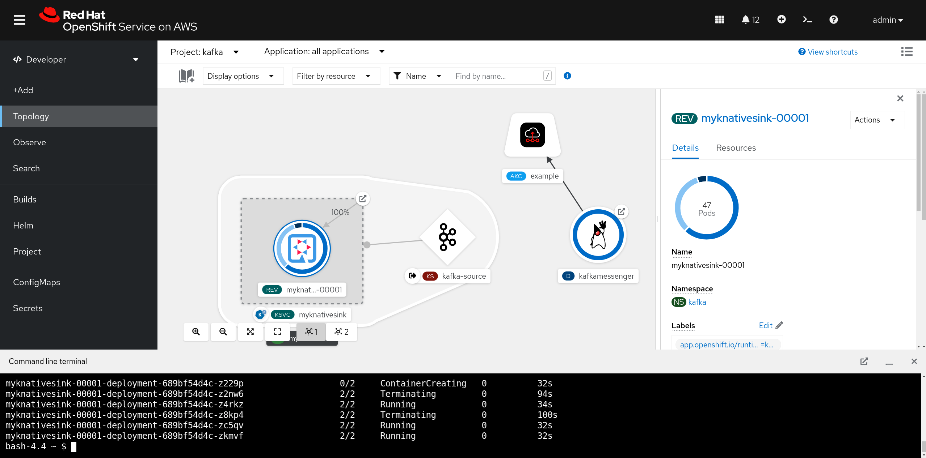Toggle graph layout 1

pos(311,332)
